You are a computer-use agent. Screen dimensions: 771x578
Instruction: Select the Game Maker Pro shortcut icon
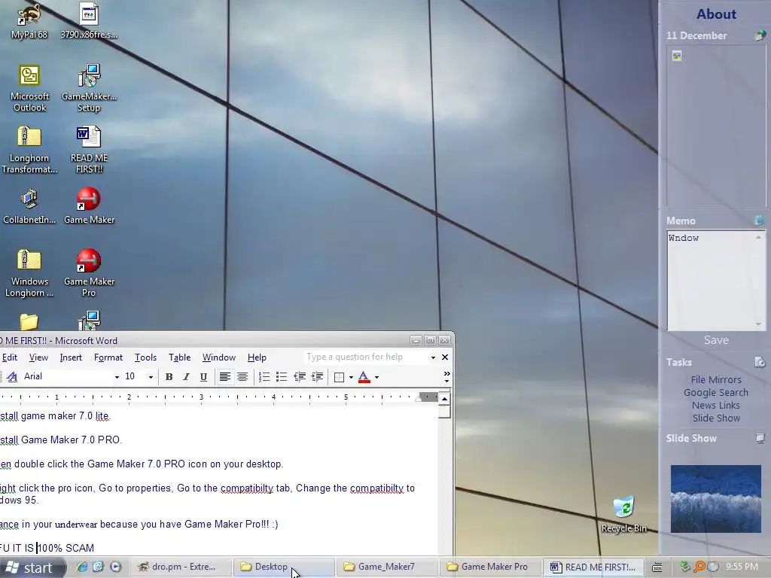[x=89, y=273]
